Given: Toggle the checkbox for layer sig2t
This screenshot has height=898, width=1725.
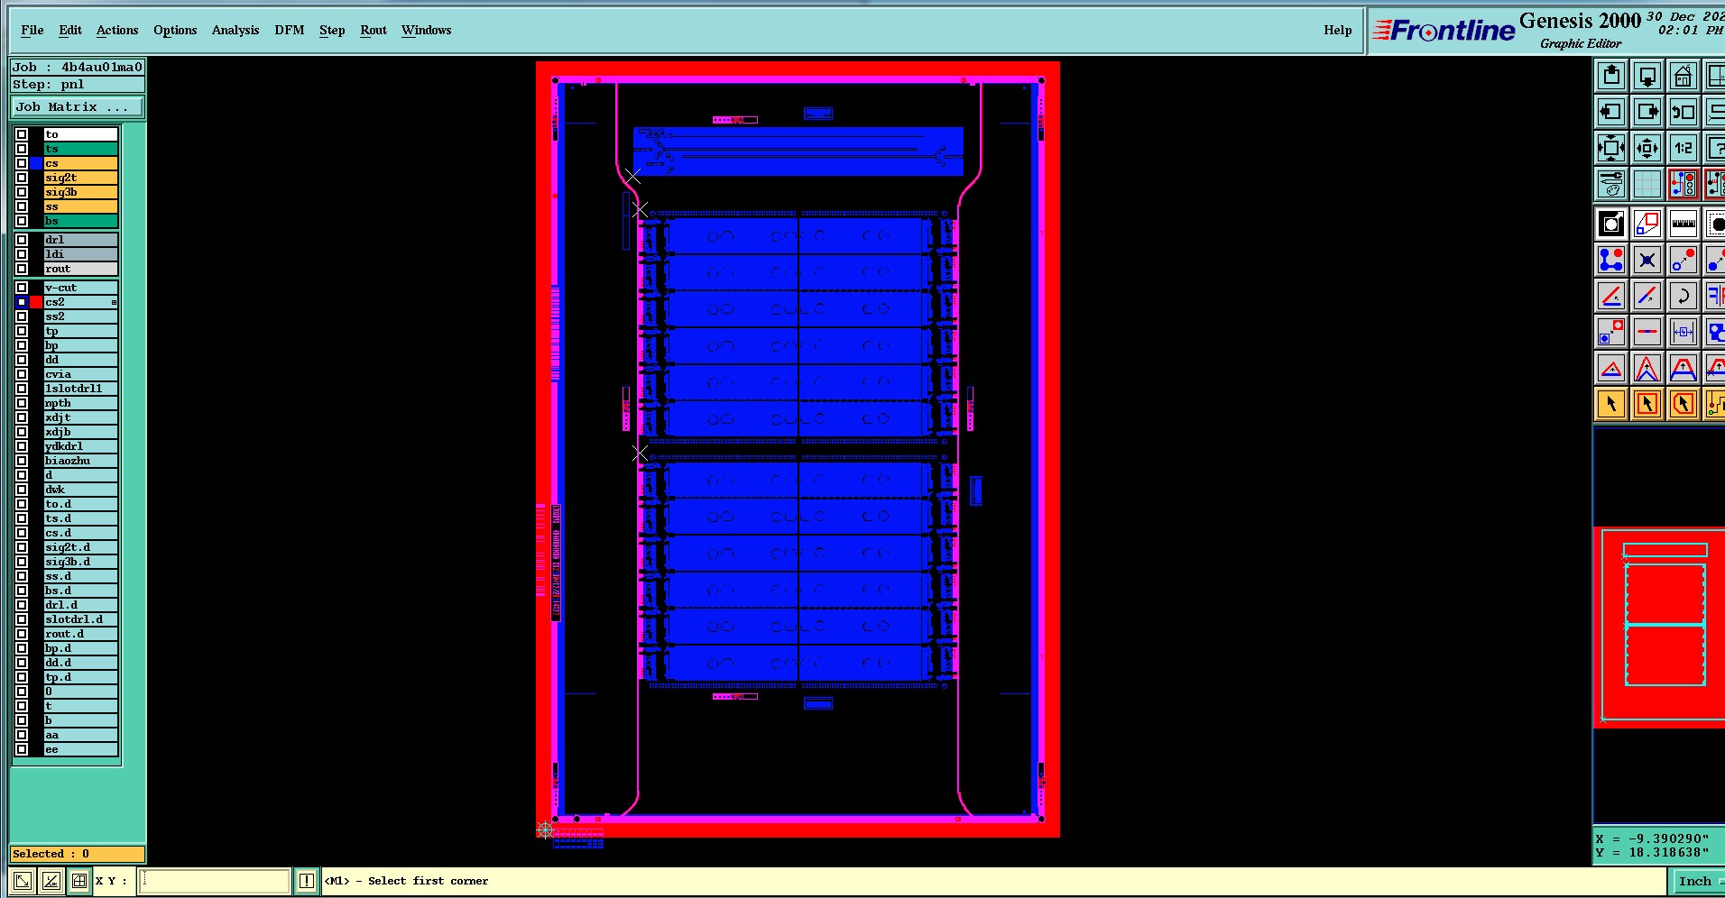Looking at the screenshot, I should [22, 178].
